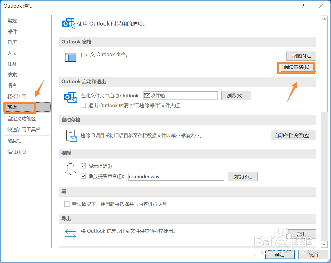331x263 pixels.
Task: Click the Outlook panes layout icon
Action: tap(71, 57)
